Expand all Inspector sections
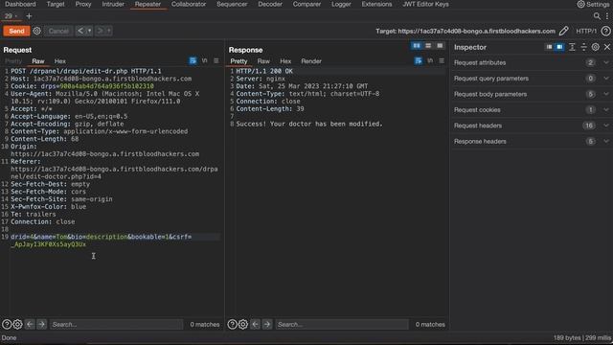613x345 pixels. click(x=572, y=47)
